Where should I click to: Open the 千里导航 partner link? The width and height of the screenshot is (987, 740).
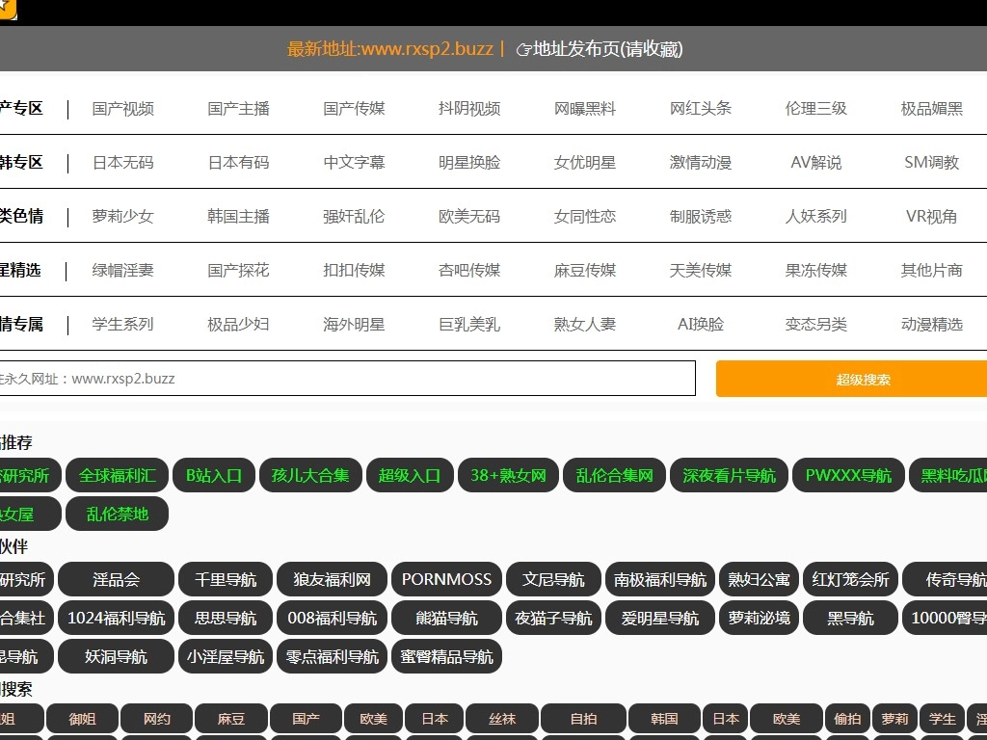click(225, 579)
